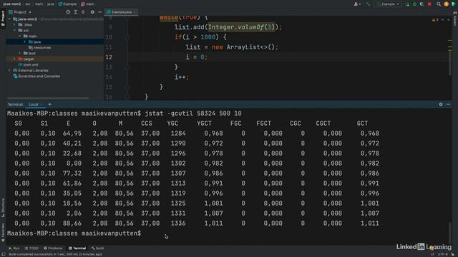458x257 pixels.
Task: Expand External Libraries node
Action: tap(9, 71)
